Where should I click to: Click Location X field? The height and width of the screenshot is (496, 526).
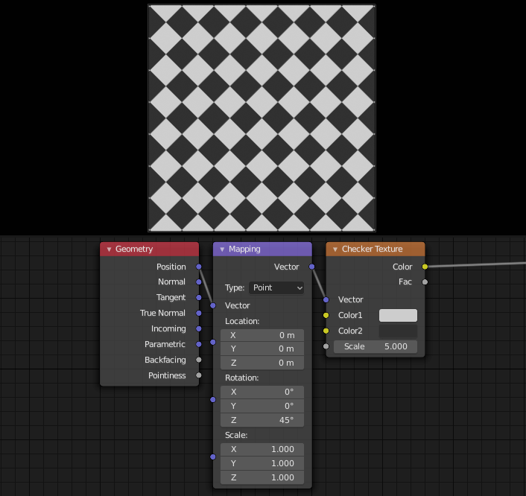pos(262,335)
